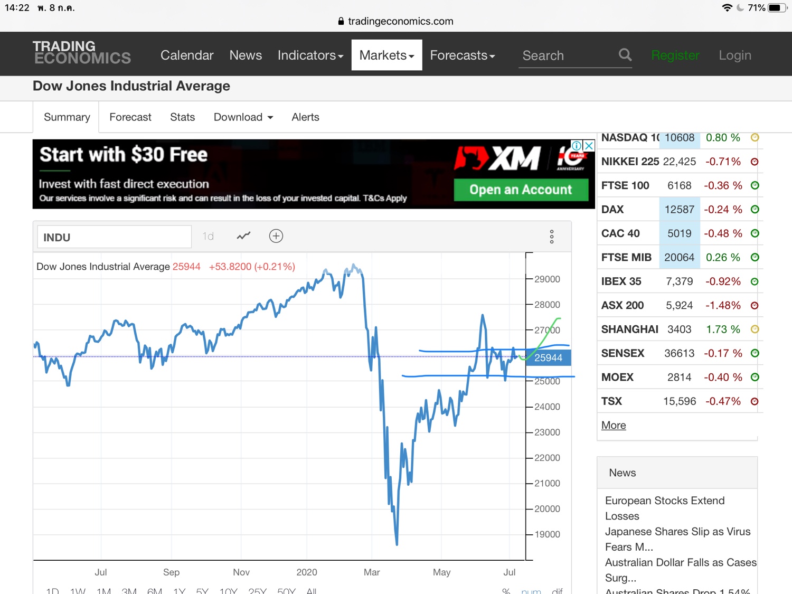Click the 'Start with $30 Free' ad headline
The image size is (792, 594).
(x=124, y=155)
